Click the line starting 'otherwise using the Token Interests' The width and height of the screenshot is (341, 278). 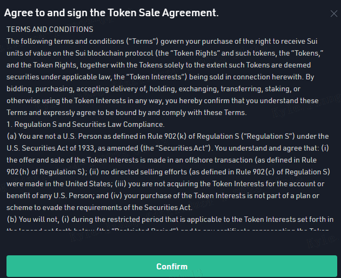coord(163,101)
